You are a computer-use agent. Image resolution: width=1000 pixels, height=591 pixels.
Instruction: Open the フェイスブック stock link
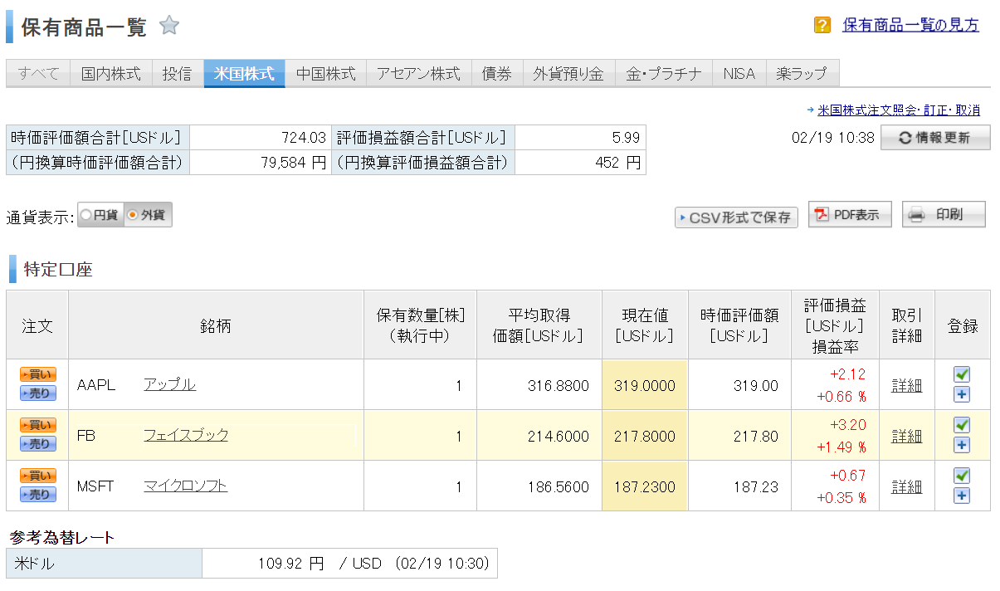point(186,435)
